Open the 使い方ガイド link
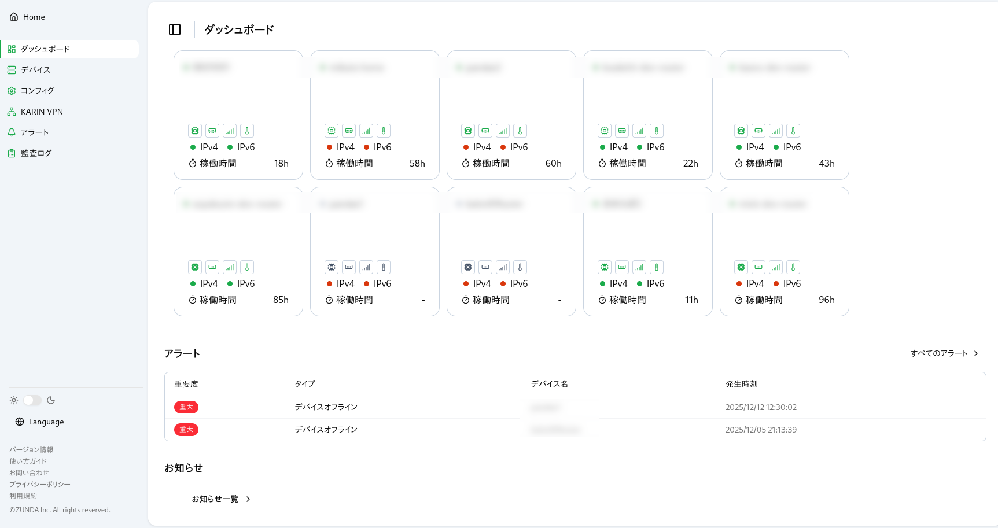 pyautogui.click(x=28, y=461)
